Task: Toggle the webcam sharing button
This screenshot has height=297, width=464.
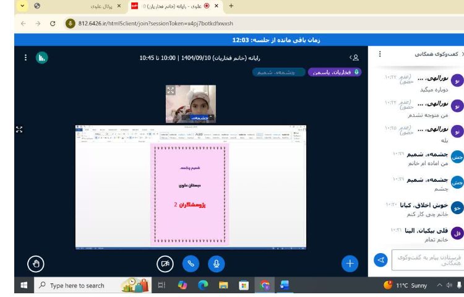Action: coord(165,264)
